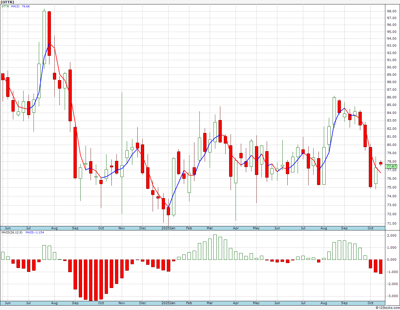Click the 71.00 price axis label
The image size is (400, 310).
(x=391, y=224)
